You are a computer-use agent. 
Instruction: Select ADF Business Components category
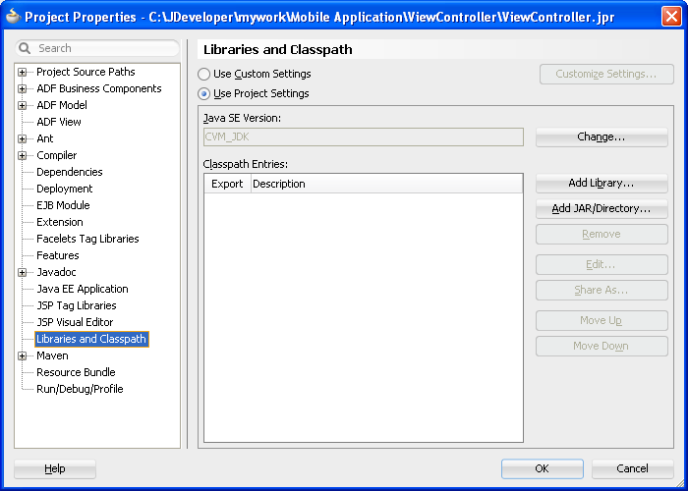pyautogui.click(x=98, y=88)
